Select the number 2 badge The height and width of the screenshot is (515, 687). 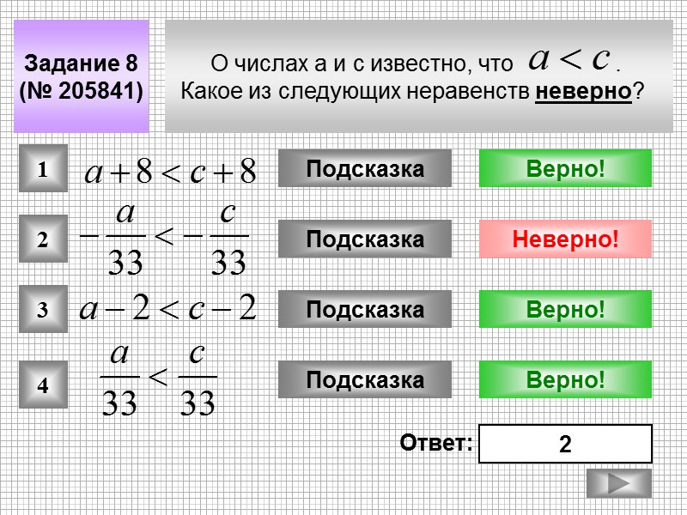tap(46, 238)
